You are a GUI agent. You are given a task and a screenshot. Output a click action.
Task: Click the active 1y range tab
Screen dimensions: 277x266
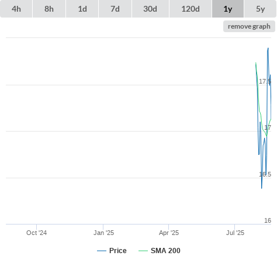[x=228, y=9]
